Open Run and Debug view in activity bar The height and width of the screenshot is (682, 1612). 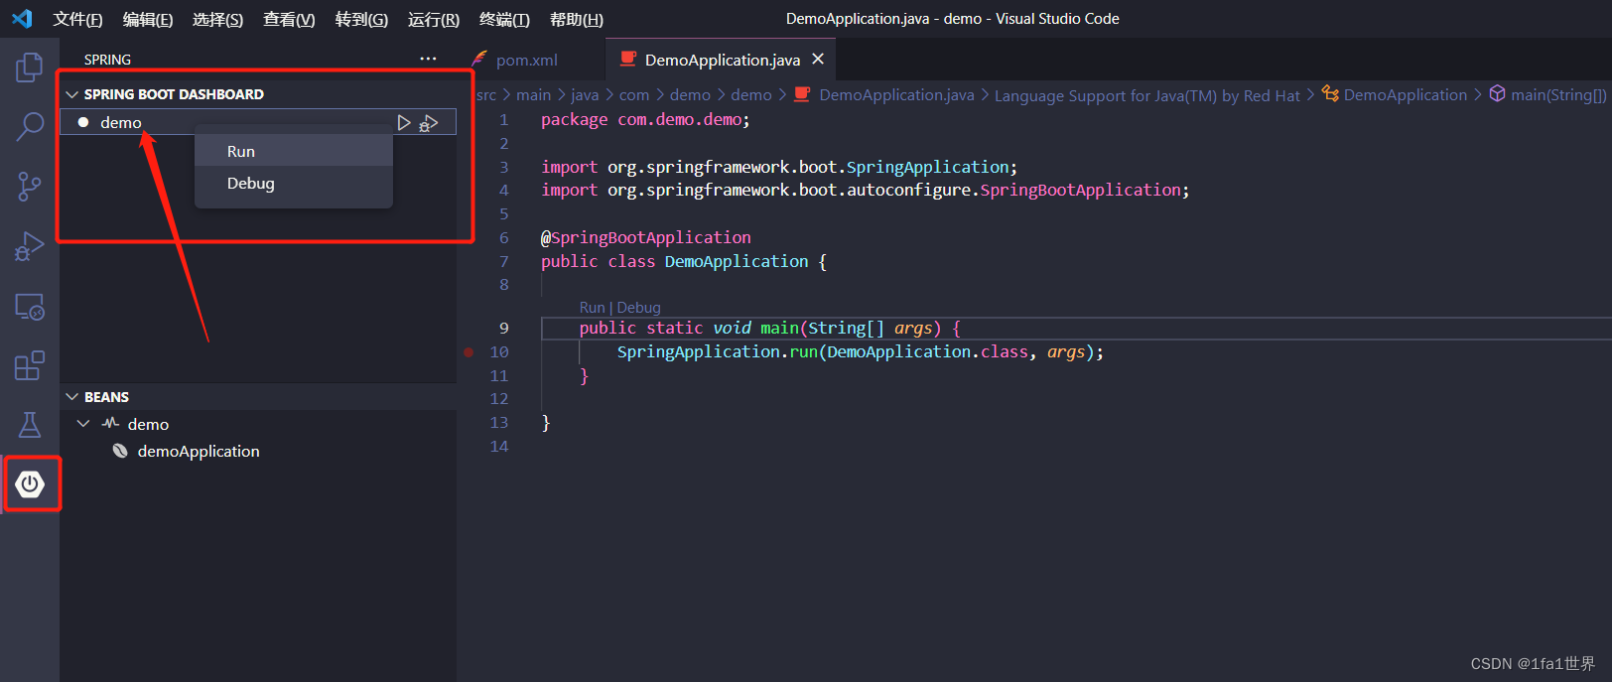point(30,246)
